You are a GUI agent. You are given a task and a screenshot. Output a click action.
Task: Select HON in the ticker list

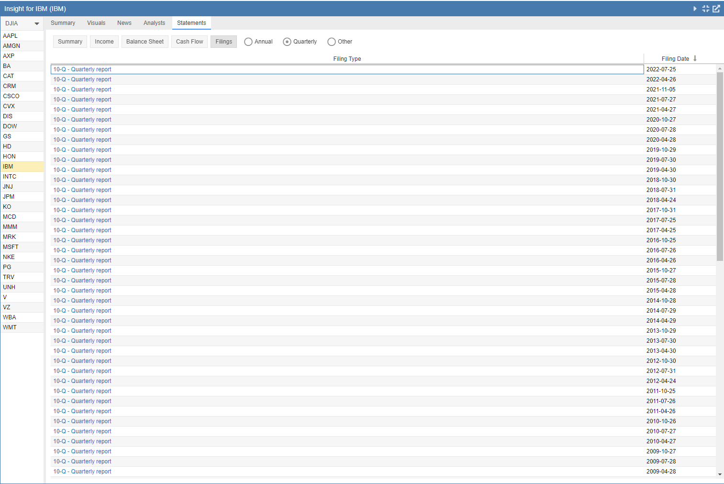[x=22, y=157]
